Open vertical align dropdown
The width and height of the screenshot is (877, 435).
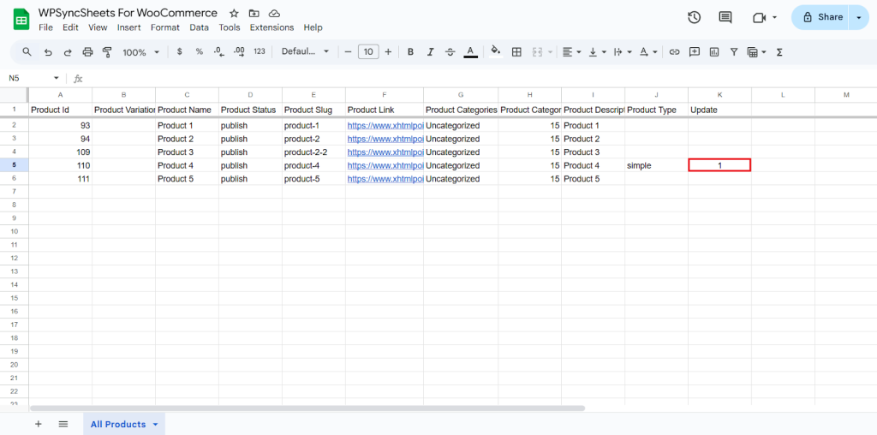coord(597,52)
